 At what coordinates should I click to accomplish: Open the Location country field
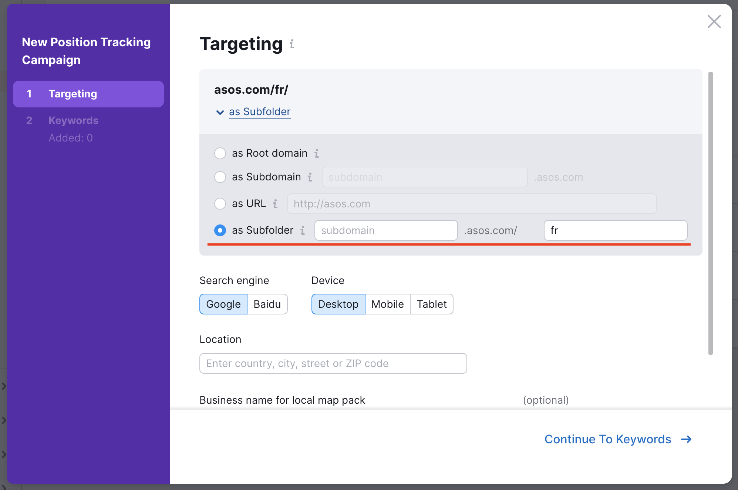[333, 363]
